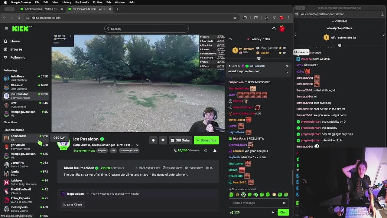Bookmark page with Chrome star icon
Screen dimensions: 387x218
pos(235,18)
